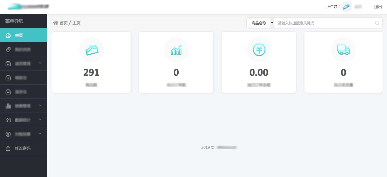
Task: Expand the chevron on the line-chart sidebar row
Action: click(40, 119)
